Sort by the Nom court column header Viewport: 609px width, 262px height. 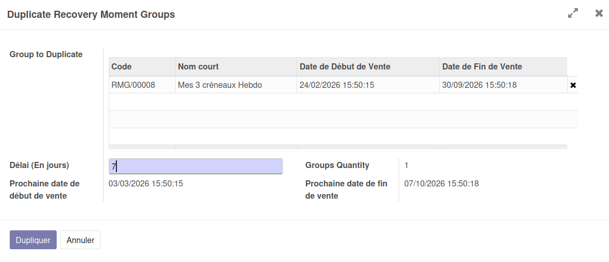(199, 66)
